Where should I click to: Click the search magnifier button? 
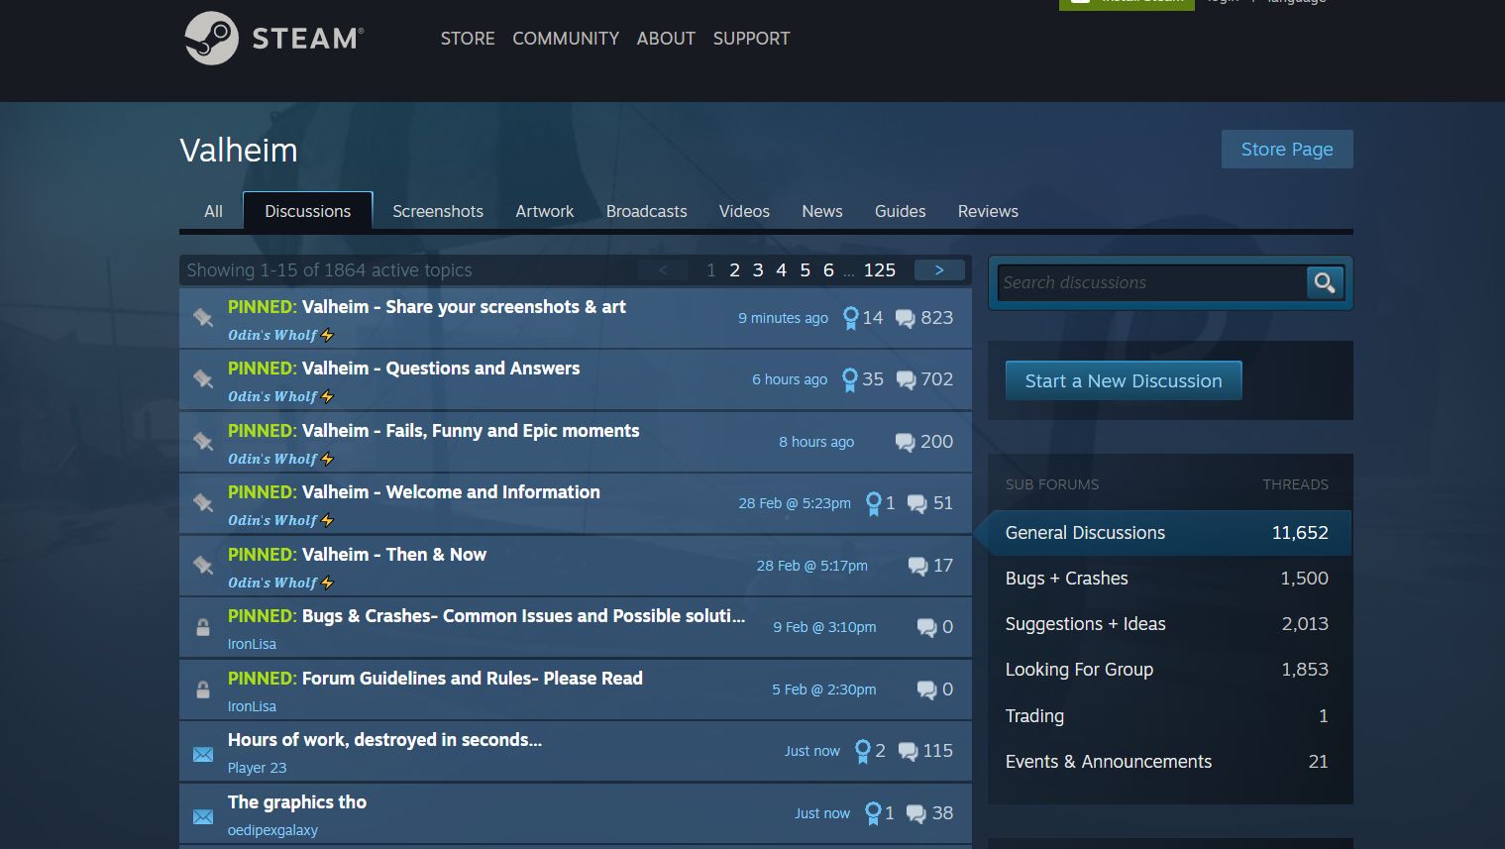pos(1325,283)
